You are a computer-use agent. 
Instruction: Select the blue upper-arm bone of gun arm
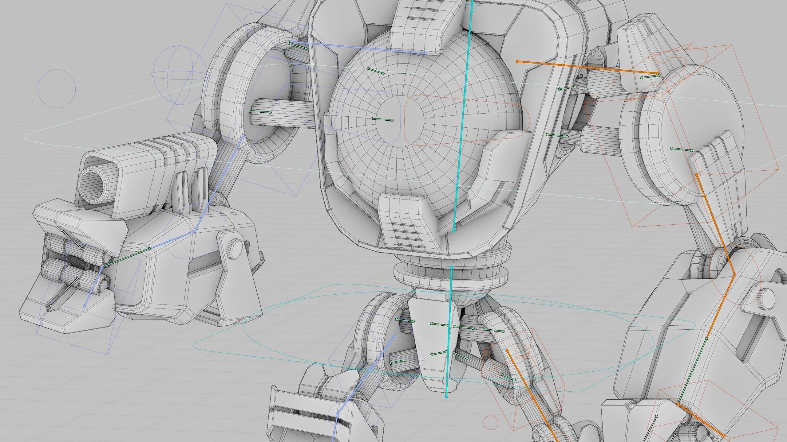pyautogui.click(x=219, y=183)
